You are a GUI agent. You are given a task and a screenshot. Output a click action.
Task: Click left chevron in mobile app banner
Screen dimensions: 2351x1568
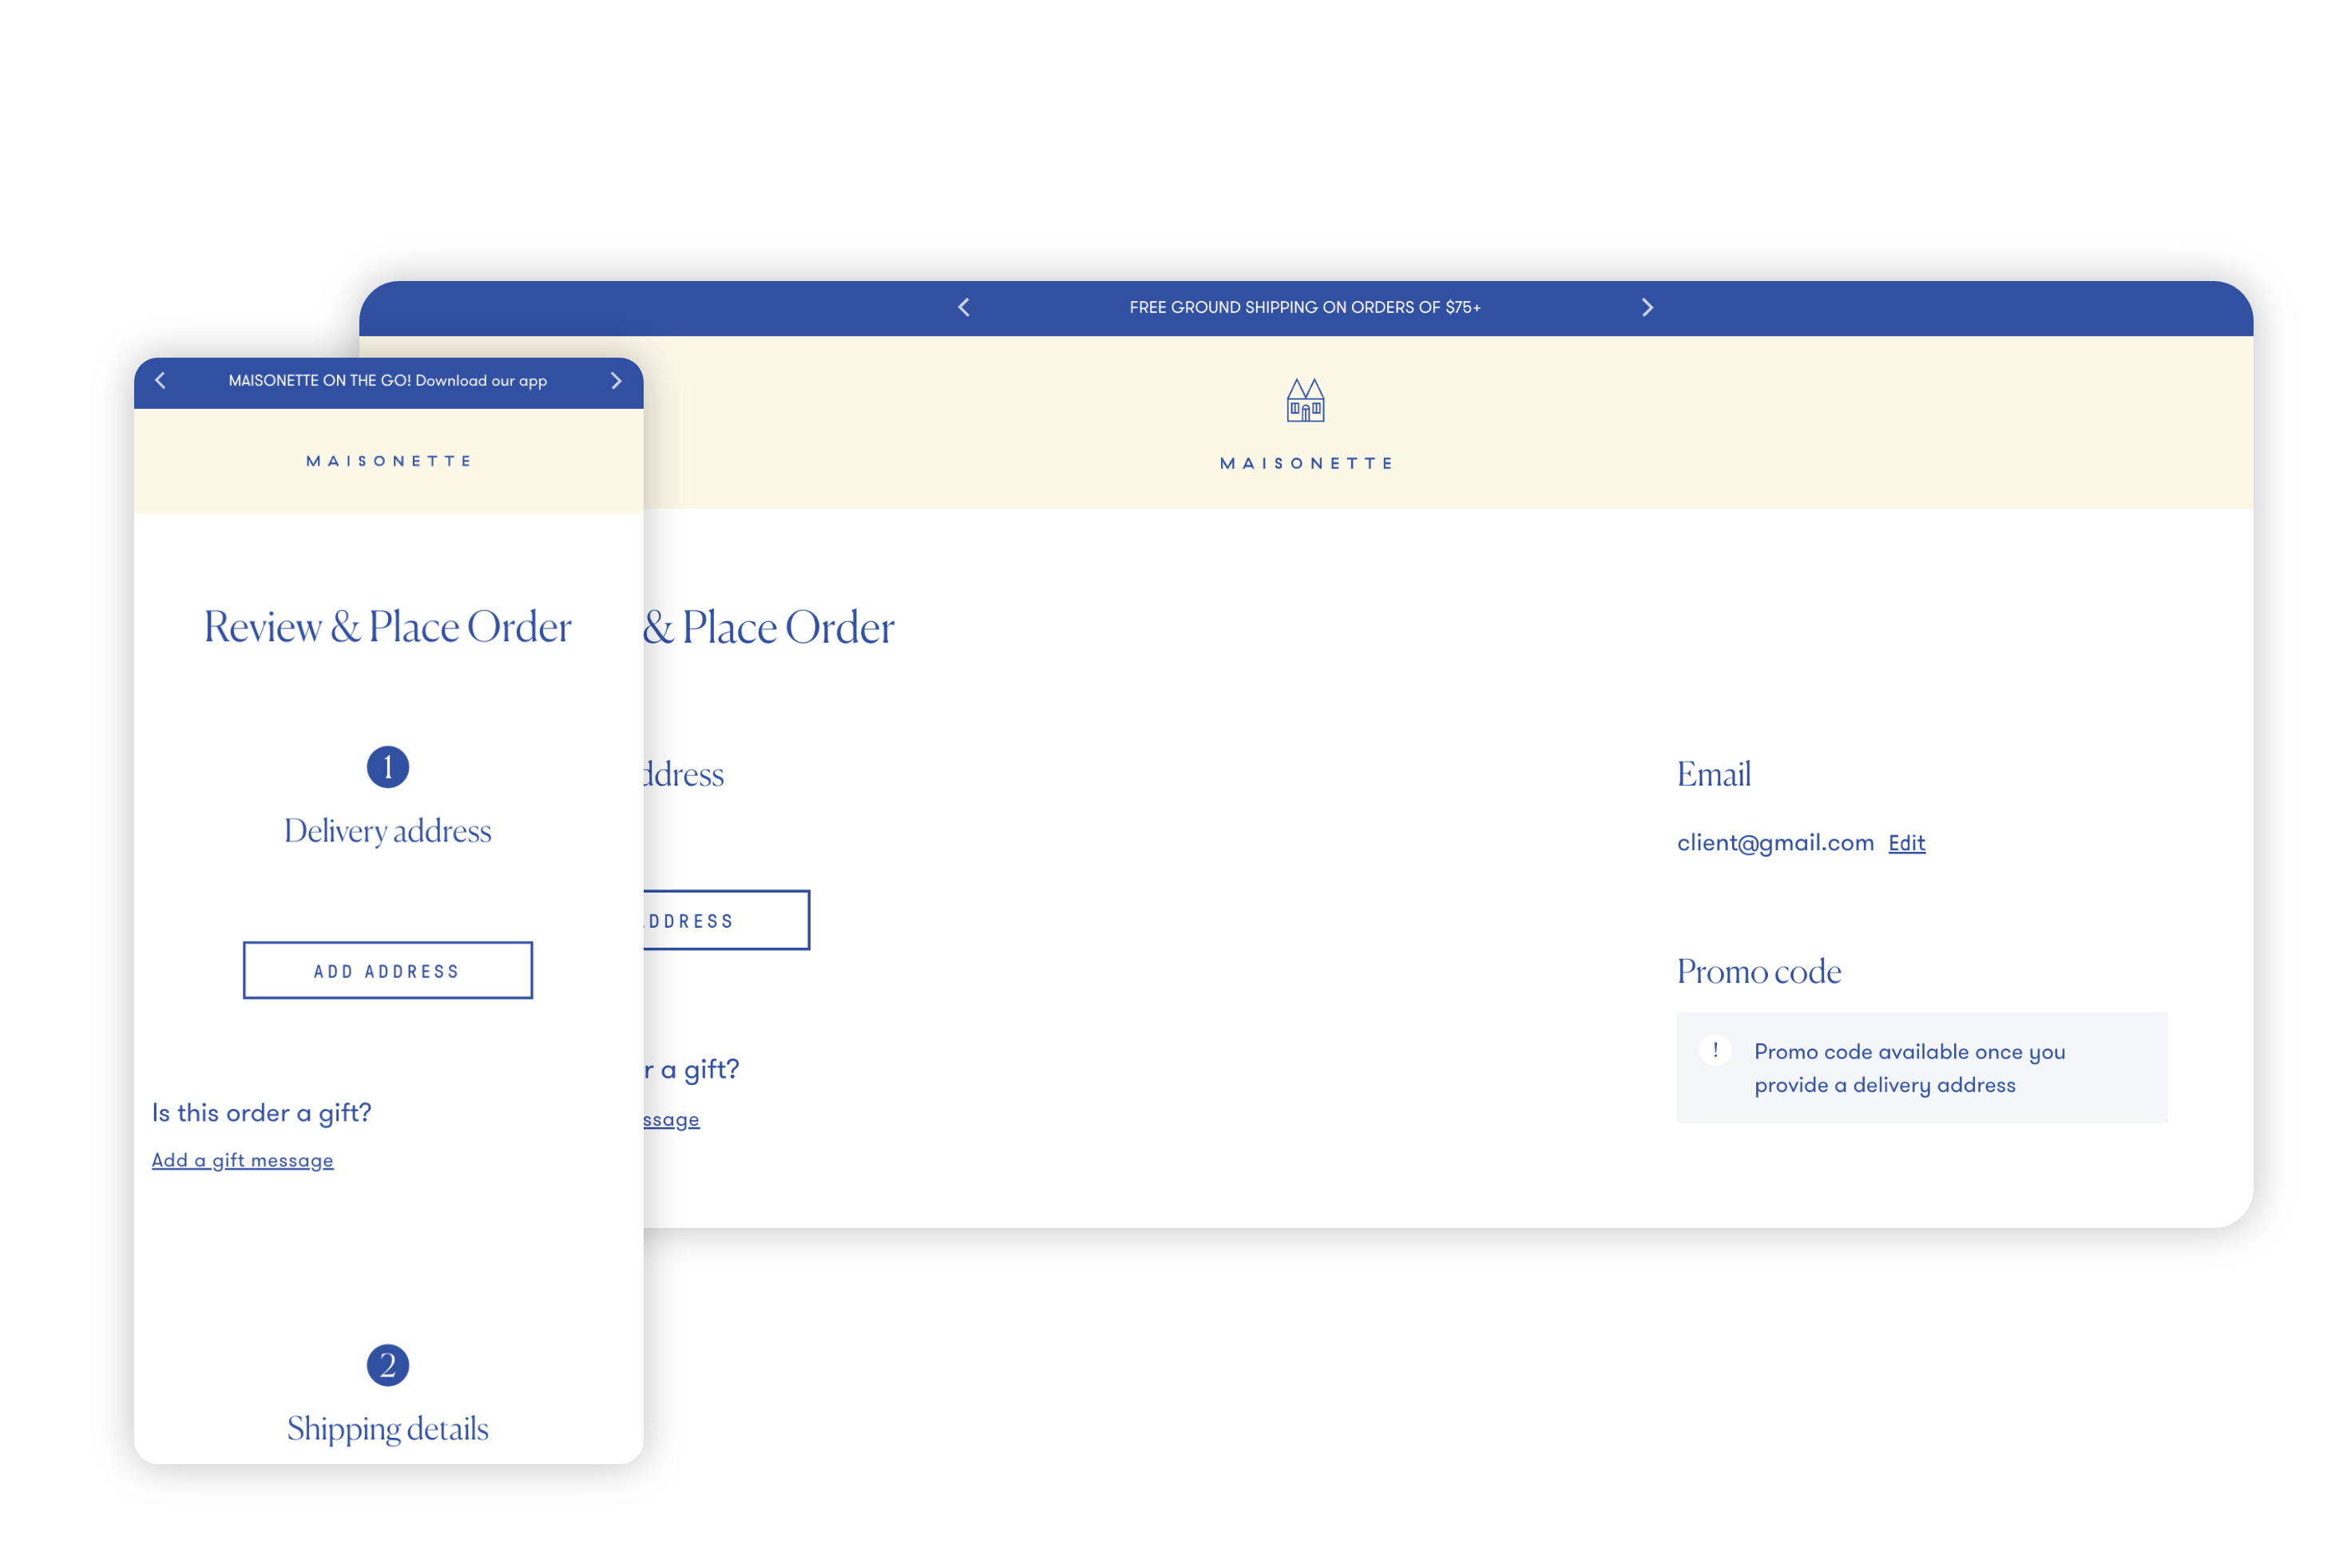[x=160, y=381]
